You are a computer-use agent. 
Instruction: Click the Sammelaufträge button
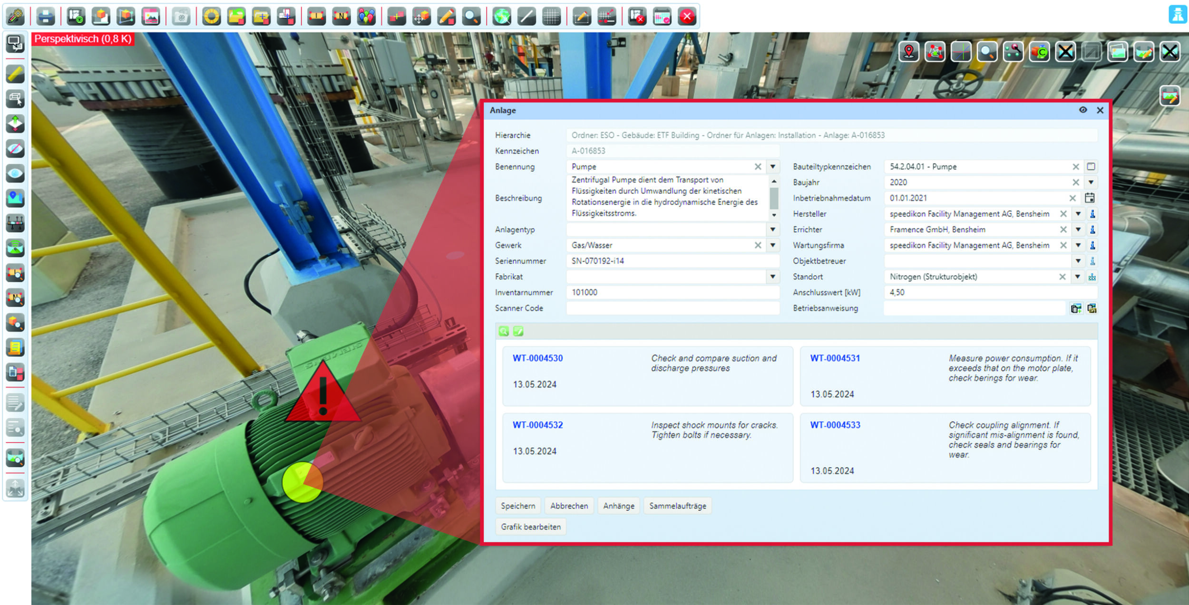pyautogui.click(x=677, y=506)
